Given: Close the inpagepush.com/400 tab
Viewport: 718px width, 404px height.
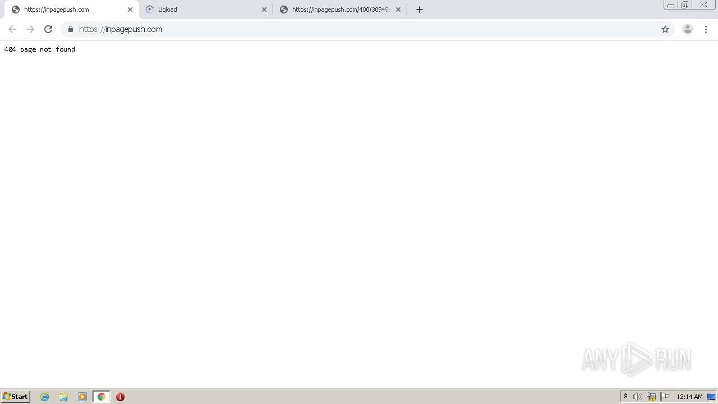Looking at the screenshot, I should click(398, 10).
